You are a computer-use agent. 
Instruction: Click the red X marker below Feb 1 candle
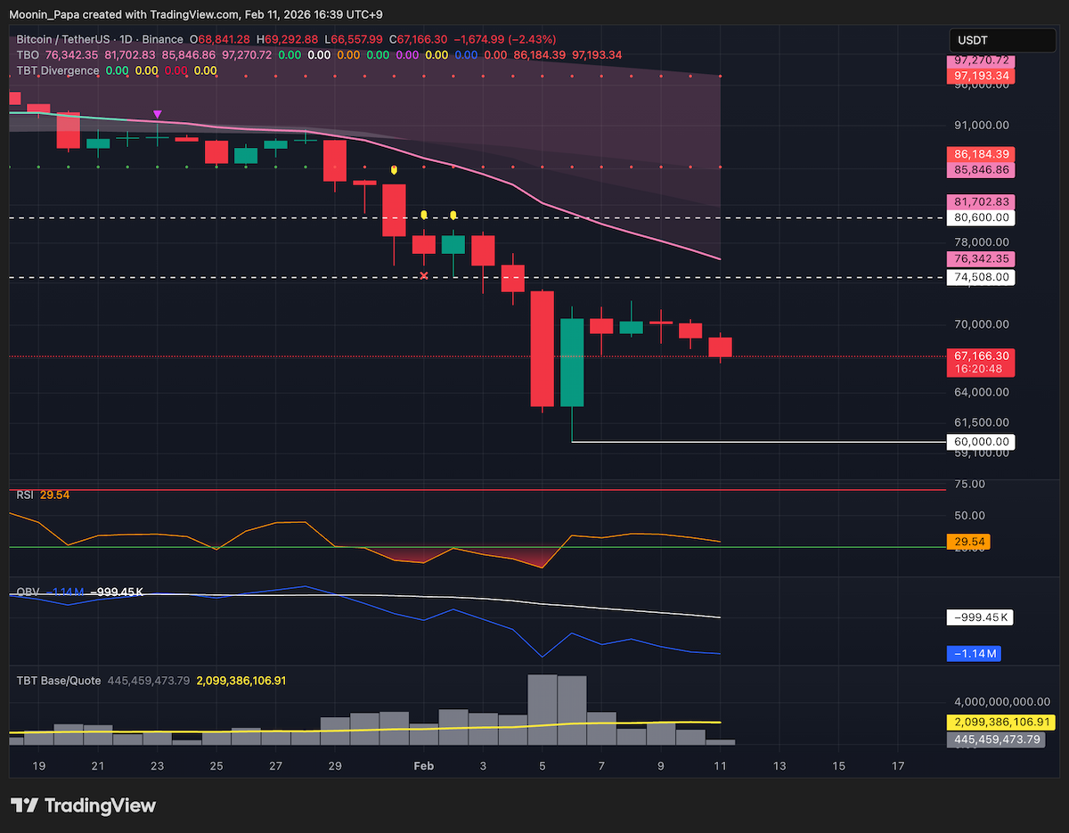pyautogui.click(x=423, y=276)
